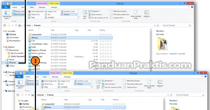Select Extra large icons layout in back window

[x=36, y=11]
